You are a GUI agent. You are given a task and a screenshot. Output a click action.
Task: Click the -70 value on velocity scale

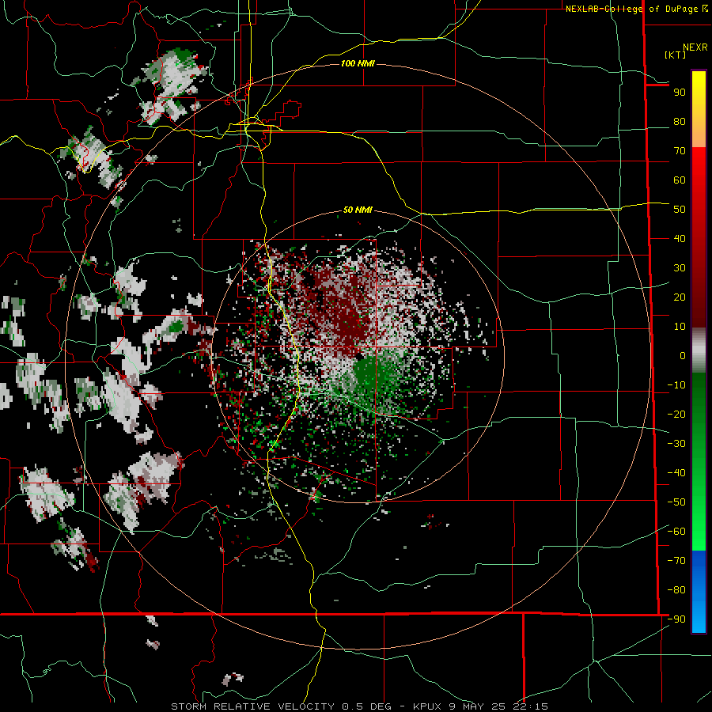tap(676, 561)
